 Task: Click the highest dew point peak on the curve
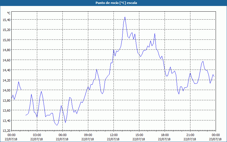(125, 17)
